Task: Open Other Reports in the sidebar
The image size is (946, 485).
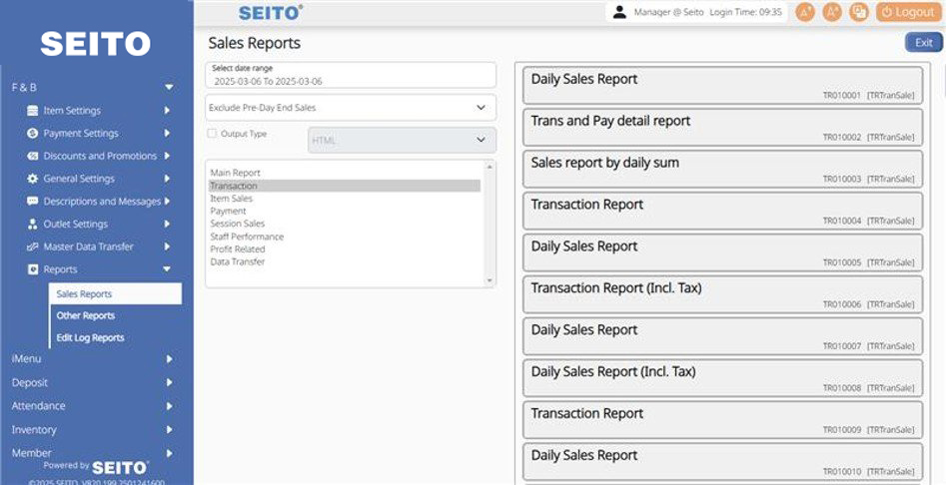Action: 86,316
